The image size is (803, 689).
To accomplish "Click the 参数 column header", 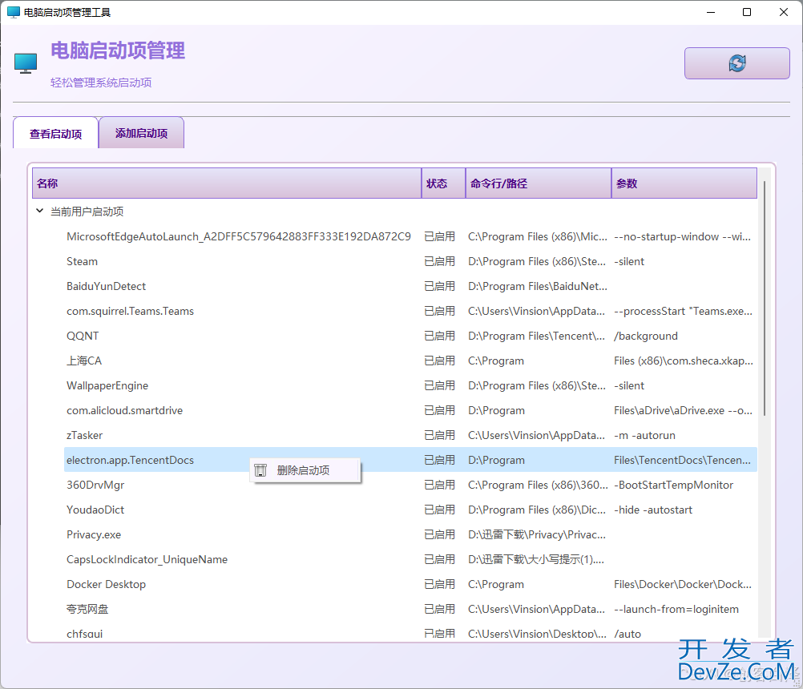I will pyautogui.click(x=684, y=183).
